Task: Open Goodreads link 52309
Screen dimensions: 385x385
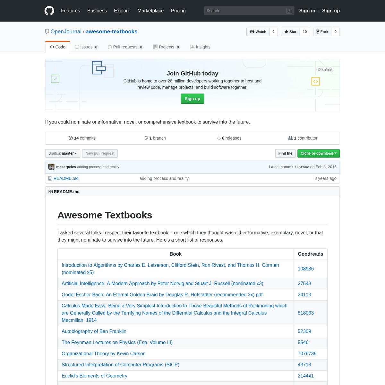Action: click(304, 331)
